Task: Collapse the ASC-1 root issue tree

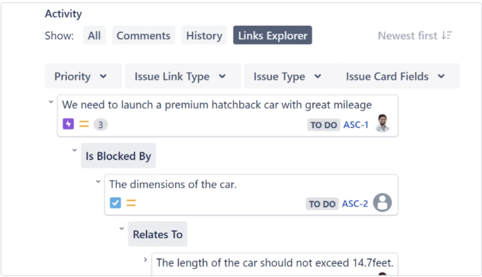Action: (51, 102)
